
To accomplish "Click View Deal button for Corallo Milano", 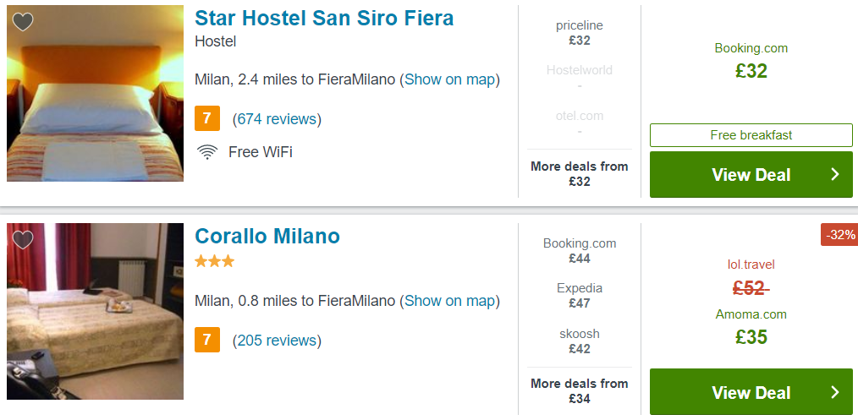I will tap(751, 392).
